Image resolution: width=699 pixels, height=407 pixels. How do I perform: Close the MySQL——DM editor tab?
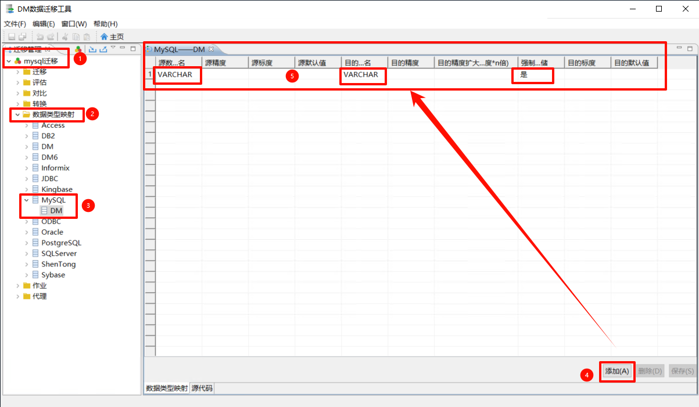(x=212, y=49)
